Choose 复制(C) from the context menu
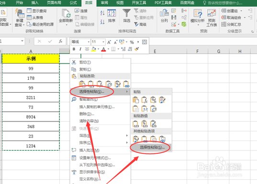 tap(101, 69)
